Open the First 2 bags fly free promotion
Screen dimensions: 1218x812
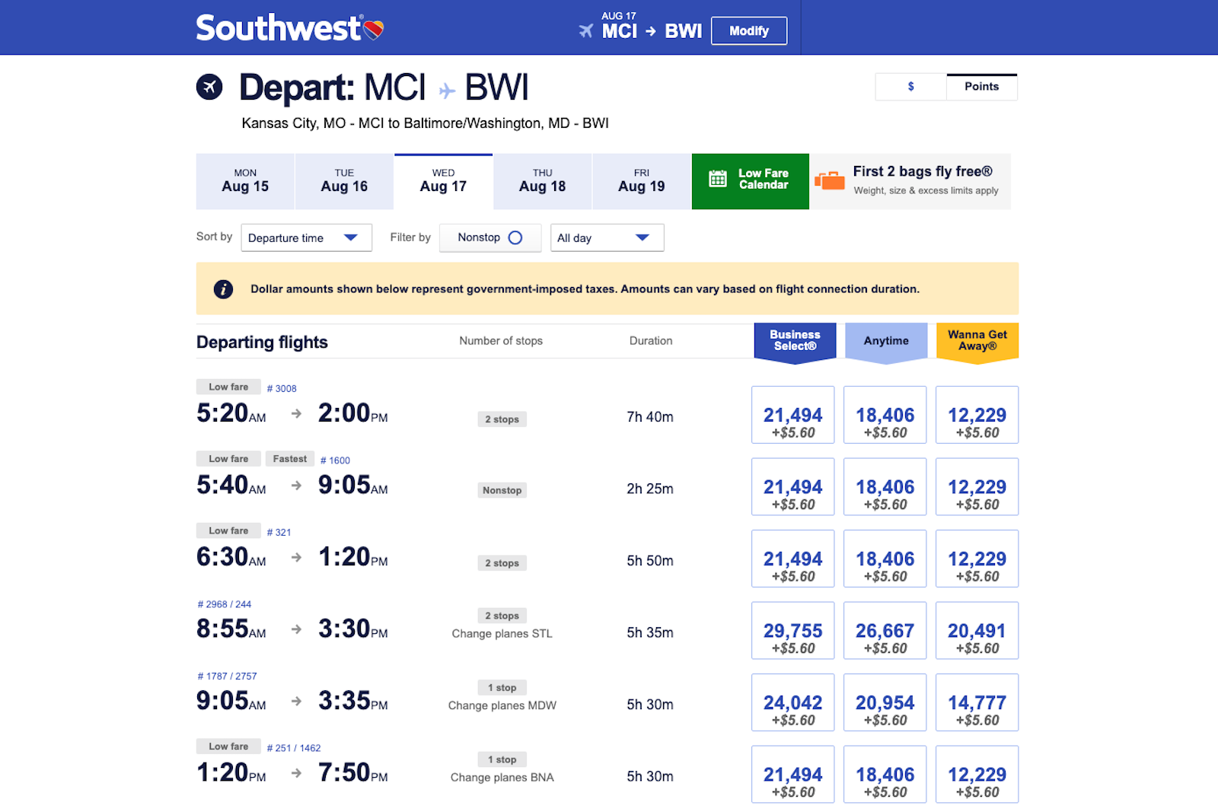[910, 181]
